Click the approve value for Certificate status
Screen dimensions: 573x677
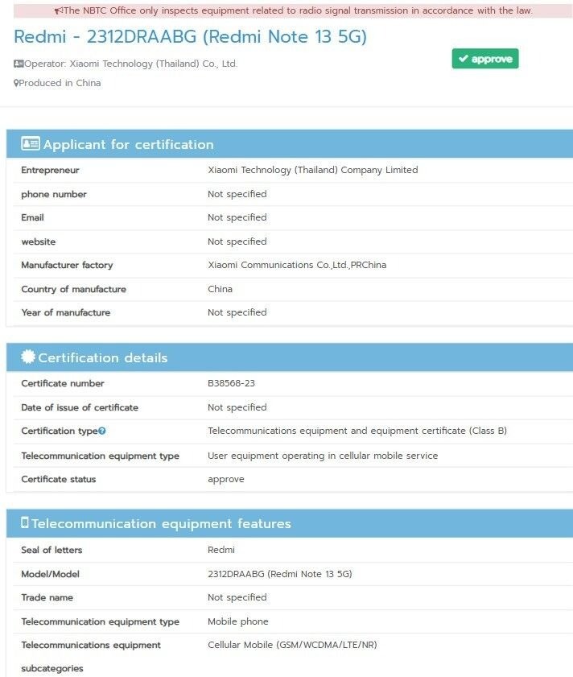click(x=226, y=480)
